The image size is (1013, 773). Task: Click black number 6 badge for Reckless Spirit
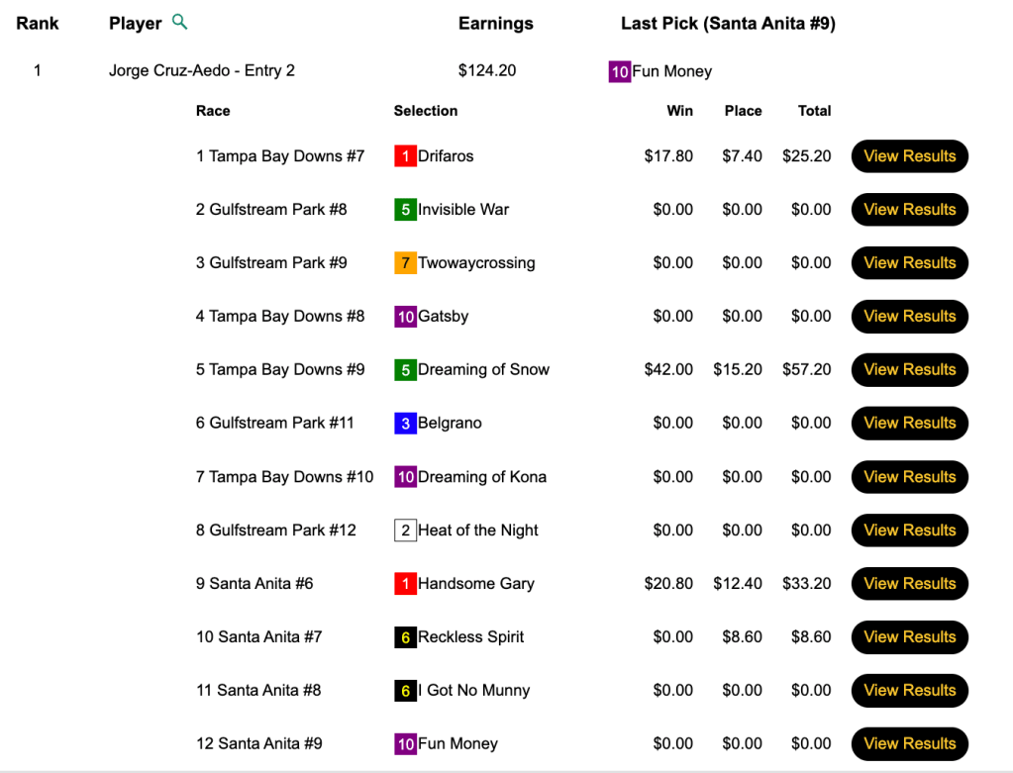click(405, 637)
